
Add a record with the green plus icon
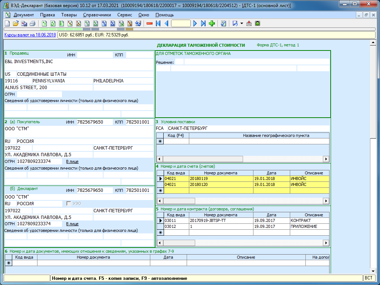212,23
